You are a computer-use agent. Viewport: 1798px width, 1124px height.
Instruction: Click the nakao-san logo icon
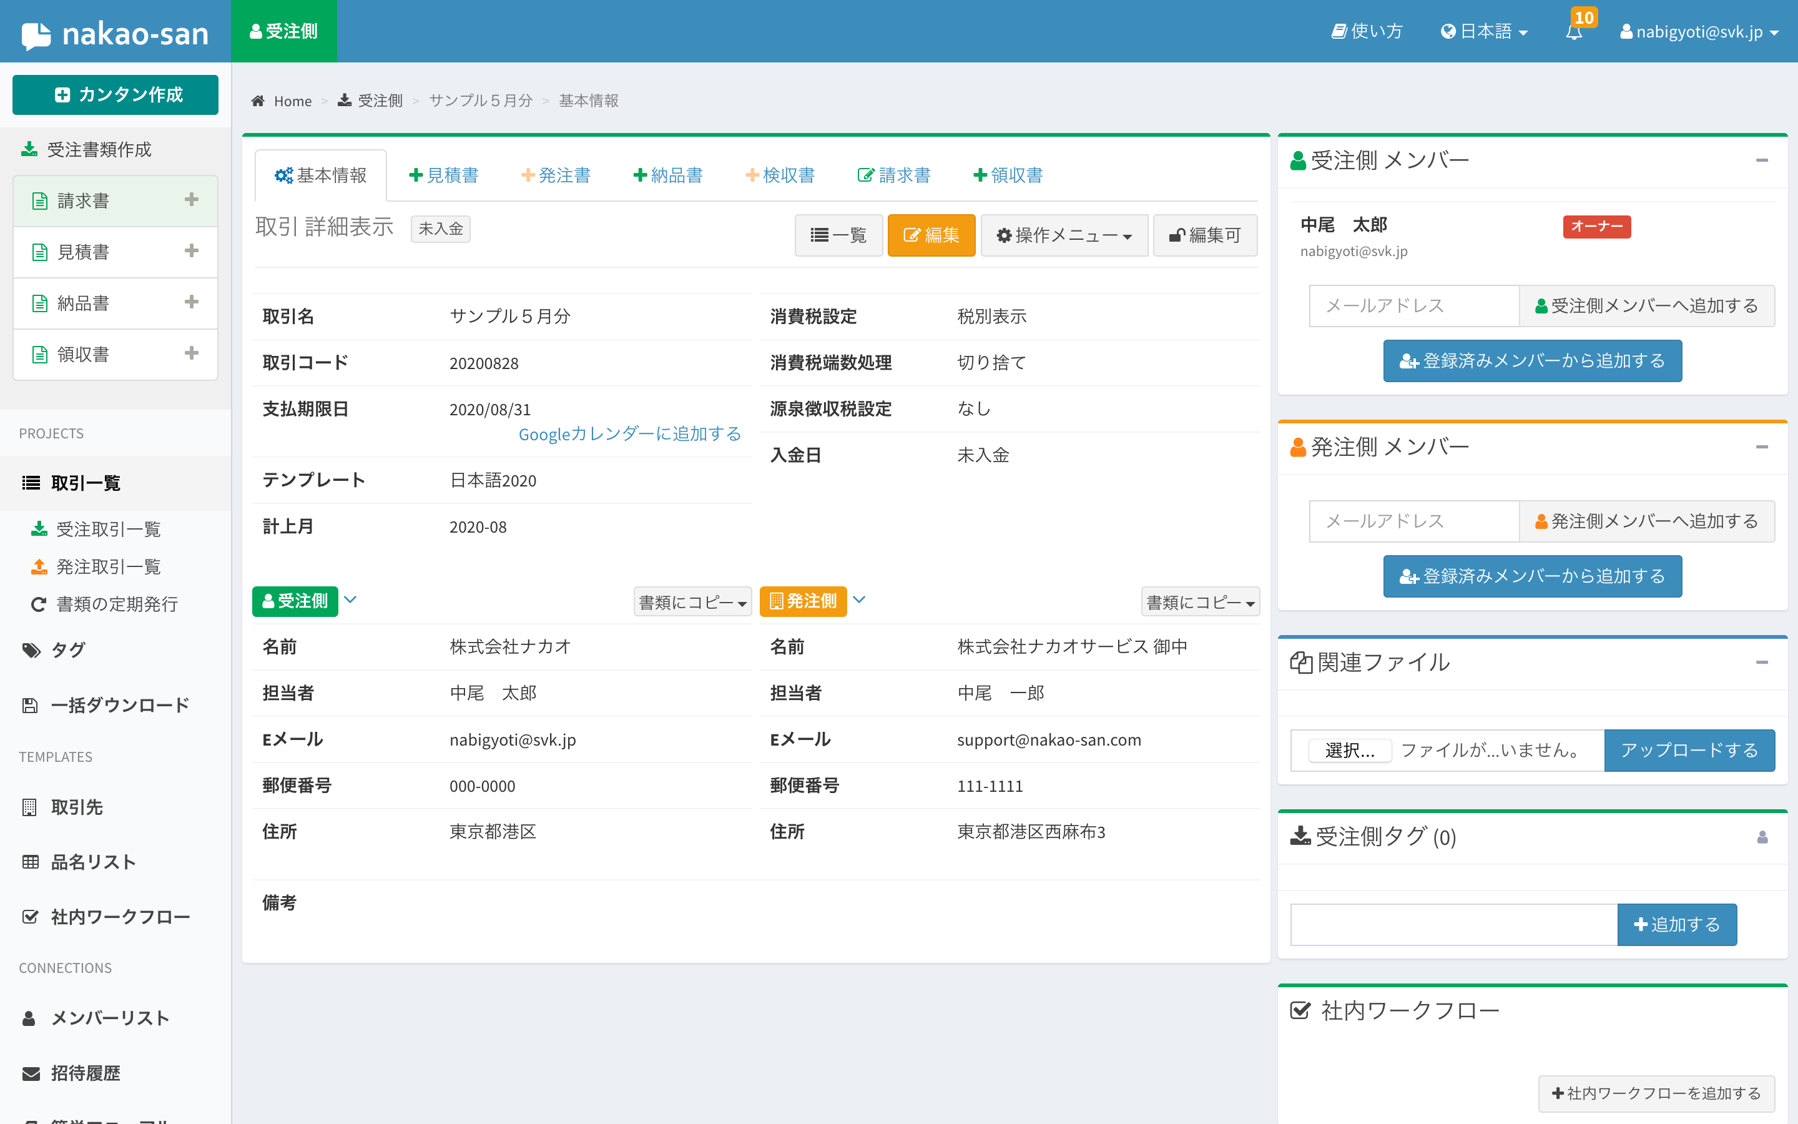tap(36, 35)
